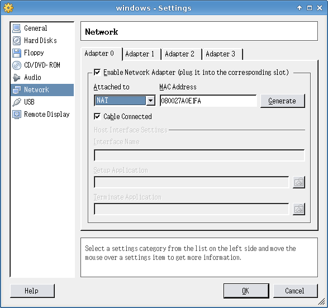Open the Remote Display monitor icon
Image resolution: width=328 pixels, height=308 pixels.
click(x=17, y=115)
